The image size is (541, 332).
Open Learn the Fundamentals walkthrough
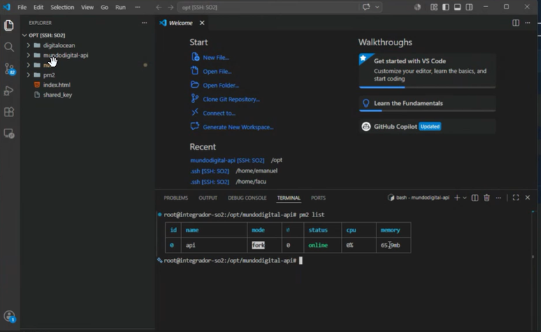427,103
